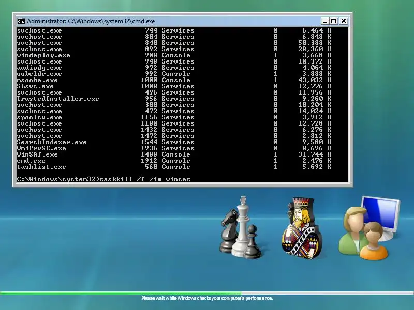Select the tasklist.exe process row
This screenshot has height=310, width=414.
click(x=174, y=167)
